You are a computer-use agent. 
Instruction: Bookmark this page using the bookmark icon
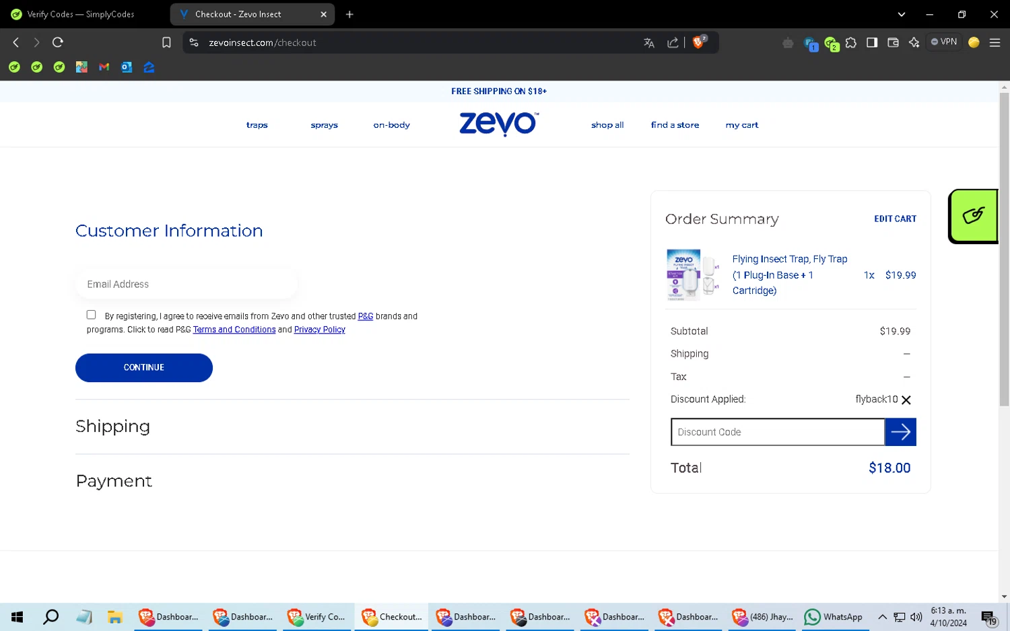pos(166,42)
